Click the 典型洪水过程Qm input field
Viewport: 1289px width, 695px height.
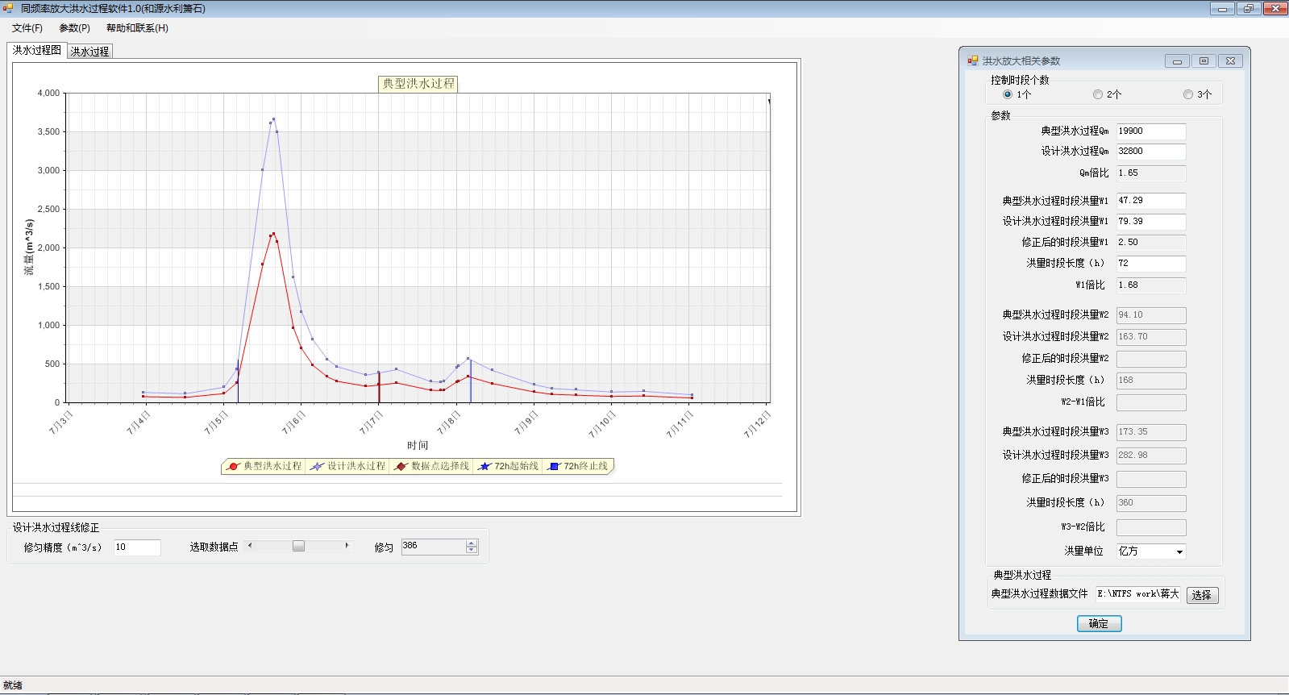pyautogui.click(x=1151, y=131)
